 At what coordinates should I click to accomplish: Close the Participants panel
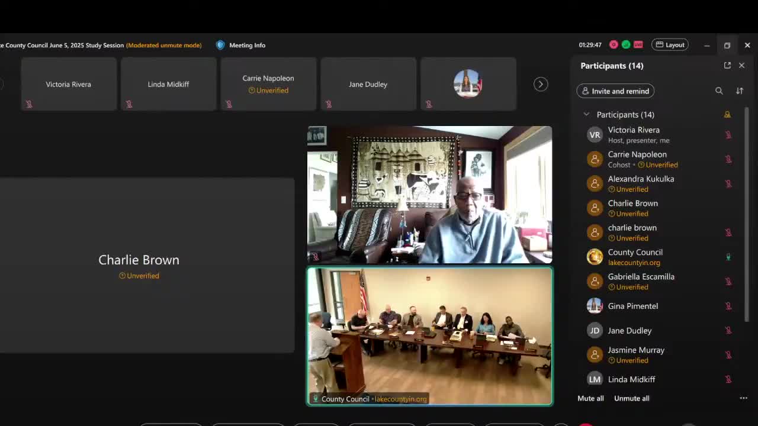[741, 66]
